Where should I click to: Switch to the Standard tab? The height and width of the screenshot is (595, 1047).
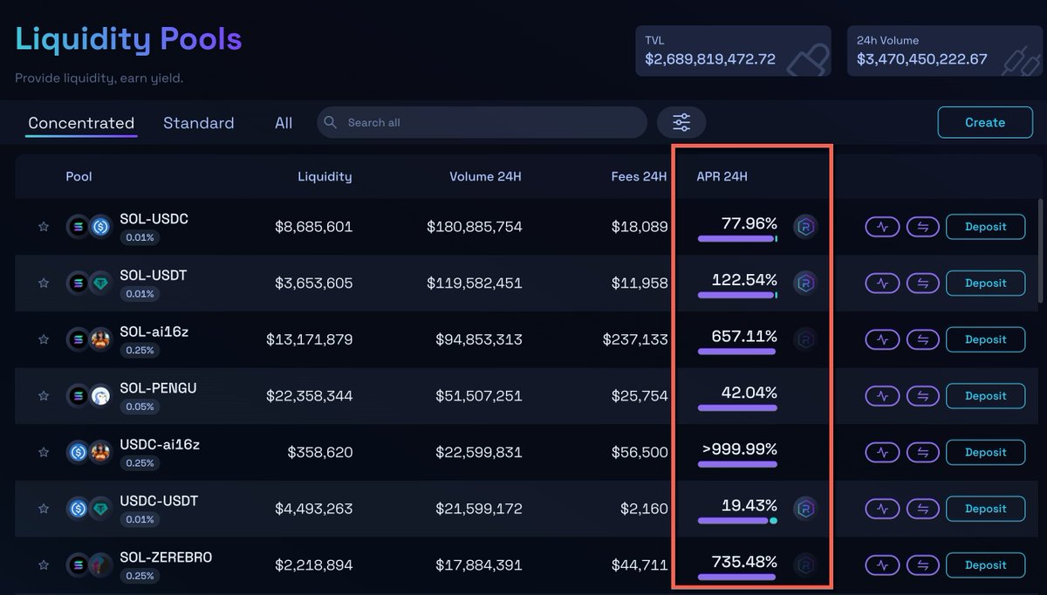(199, 123)
